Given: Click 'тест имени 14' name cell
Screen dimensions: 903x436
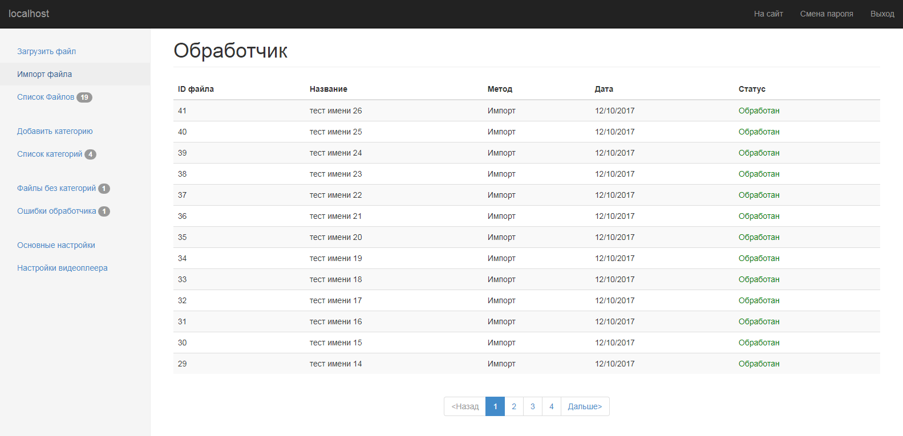Looking at the screenshot, I should coord(336,364).
